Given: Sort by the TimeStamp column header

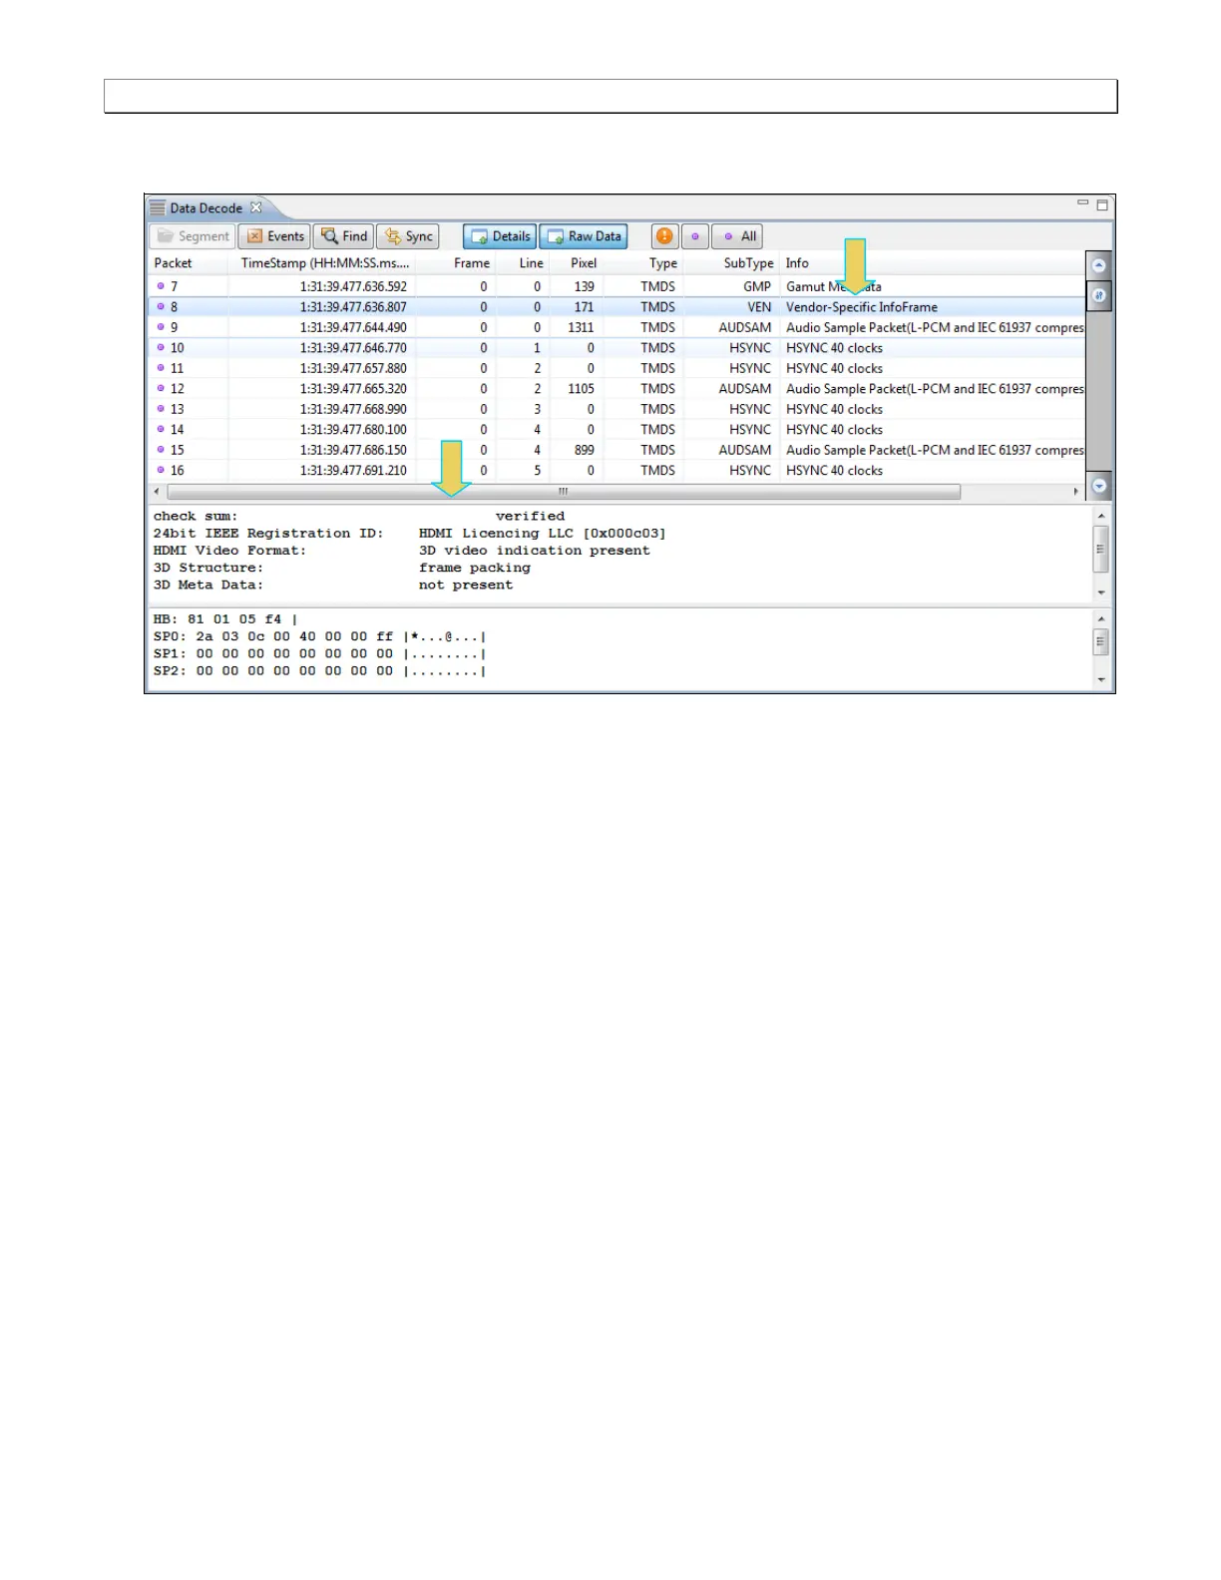Looking at the screenshot, I should tap(325, 263).
